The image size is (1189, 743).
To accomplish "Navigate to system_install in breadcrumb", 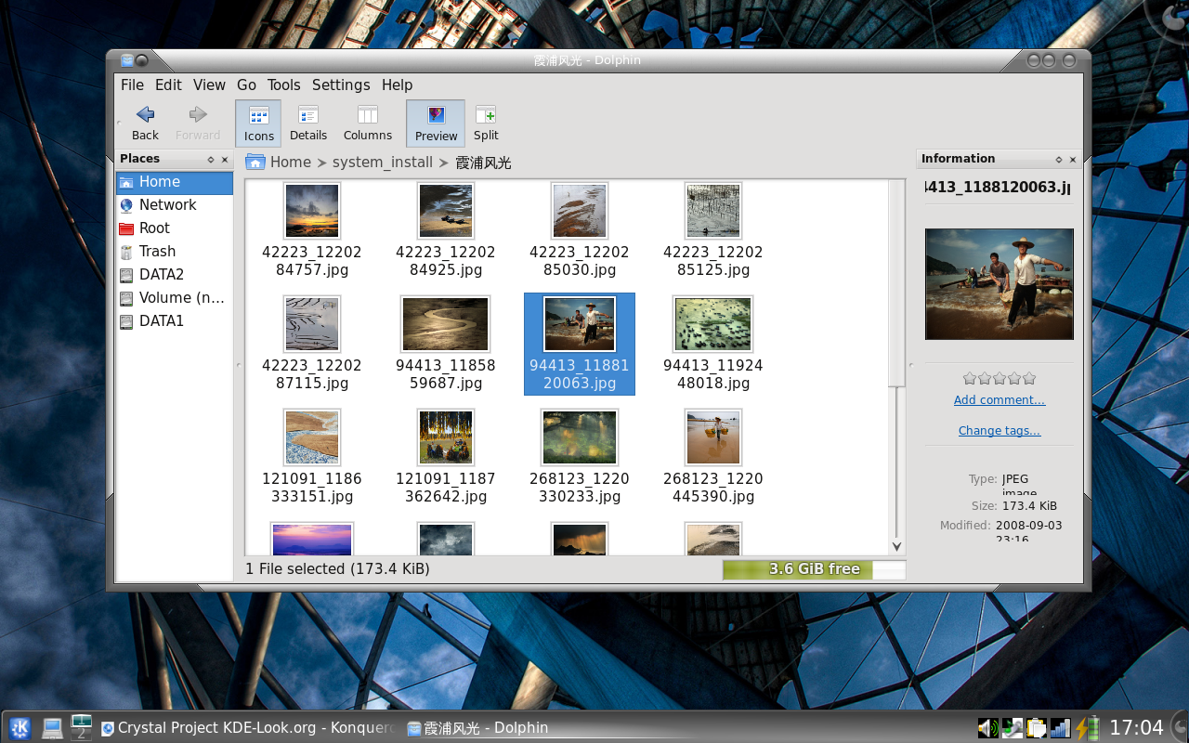I will [x=383, y=162].
